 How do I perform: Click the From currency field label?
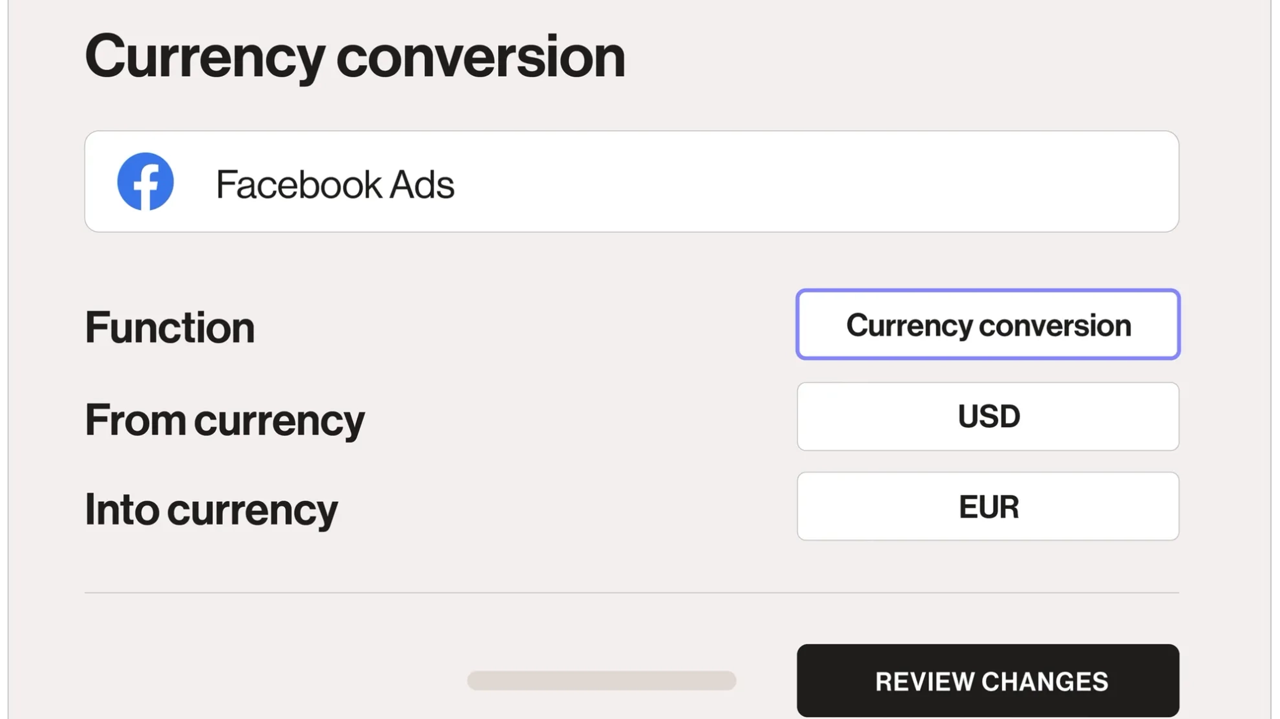coord(224,420)
